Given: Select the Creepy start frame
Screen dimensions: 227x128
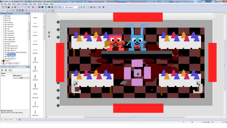Looking at the screenshot, I should point(11,37).
